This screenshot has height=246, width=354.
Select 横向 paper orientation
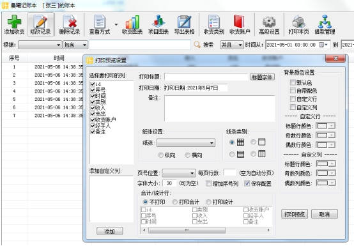(x=187, y=155)
